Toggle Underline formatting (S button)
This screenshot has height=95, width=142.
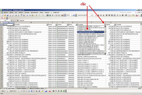(x=103, y=15)
